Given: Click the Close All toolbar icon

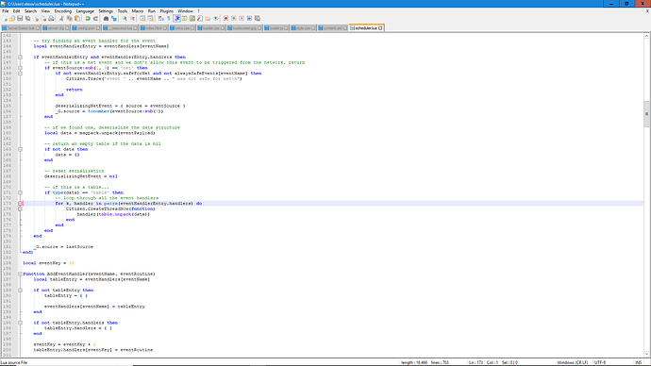Looking at the screenshot, I should tap(43, 18).
